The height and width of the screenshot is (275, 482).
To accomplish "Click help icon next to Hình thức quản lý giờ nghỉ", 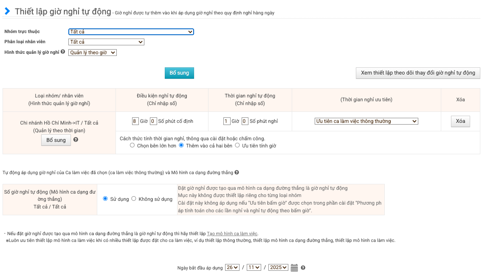I will tap(63, 52).
